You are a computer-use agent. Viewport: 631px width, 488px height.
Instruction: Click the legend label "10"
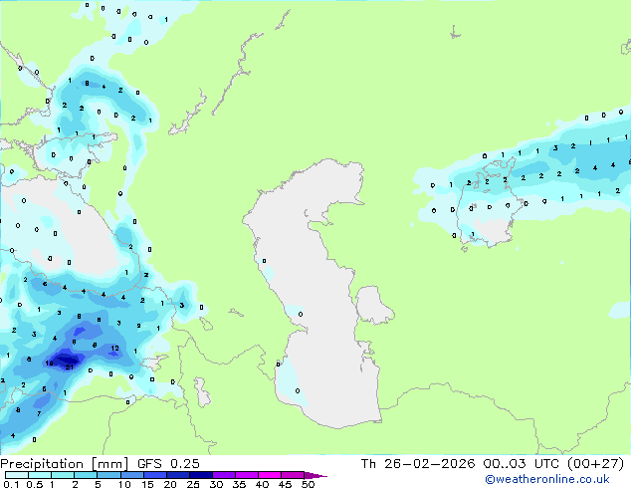pyautogui.click(x=124, y=484)
